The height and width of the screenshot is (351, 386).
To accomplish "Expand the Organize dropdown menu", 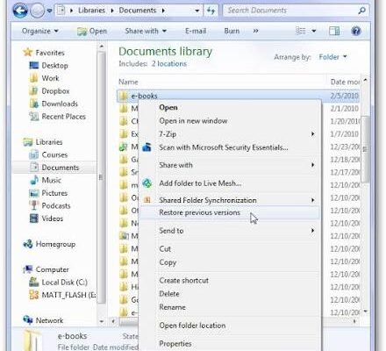I will click(40, 31).
